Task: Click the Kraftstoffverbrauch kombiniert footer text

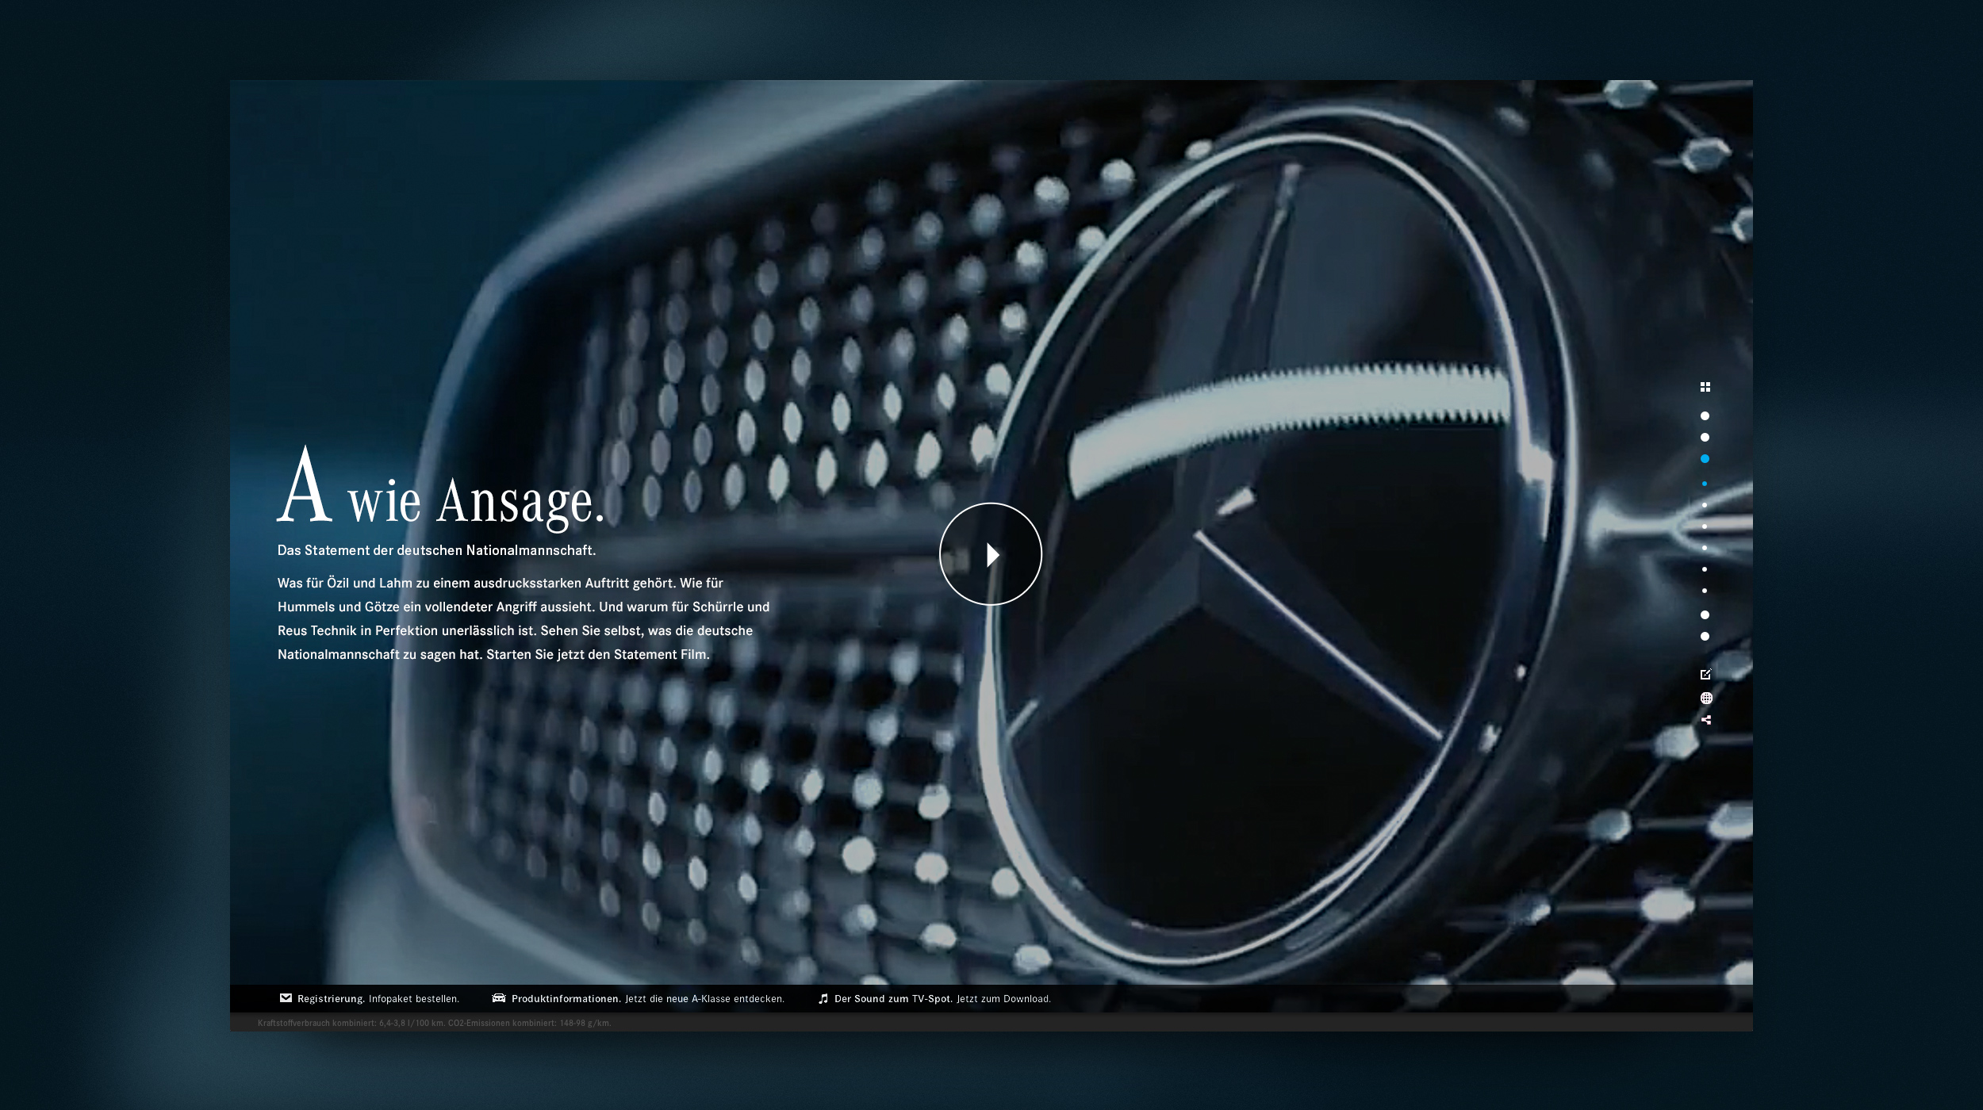Action: click(434, 1023)
